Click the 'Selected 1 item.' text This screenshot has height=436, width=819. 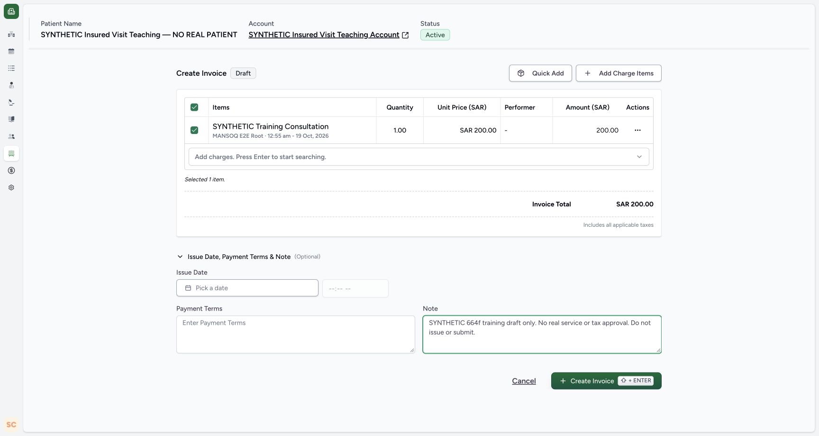click(x=205, y=179)
